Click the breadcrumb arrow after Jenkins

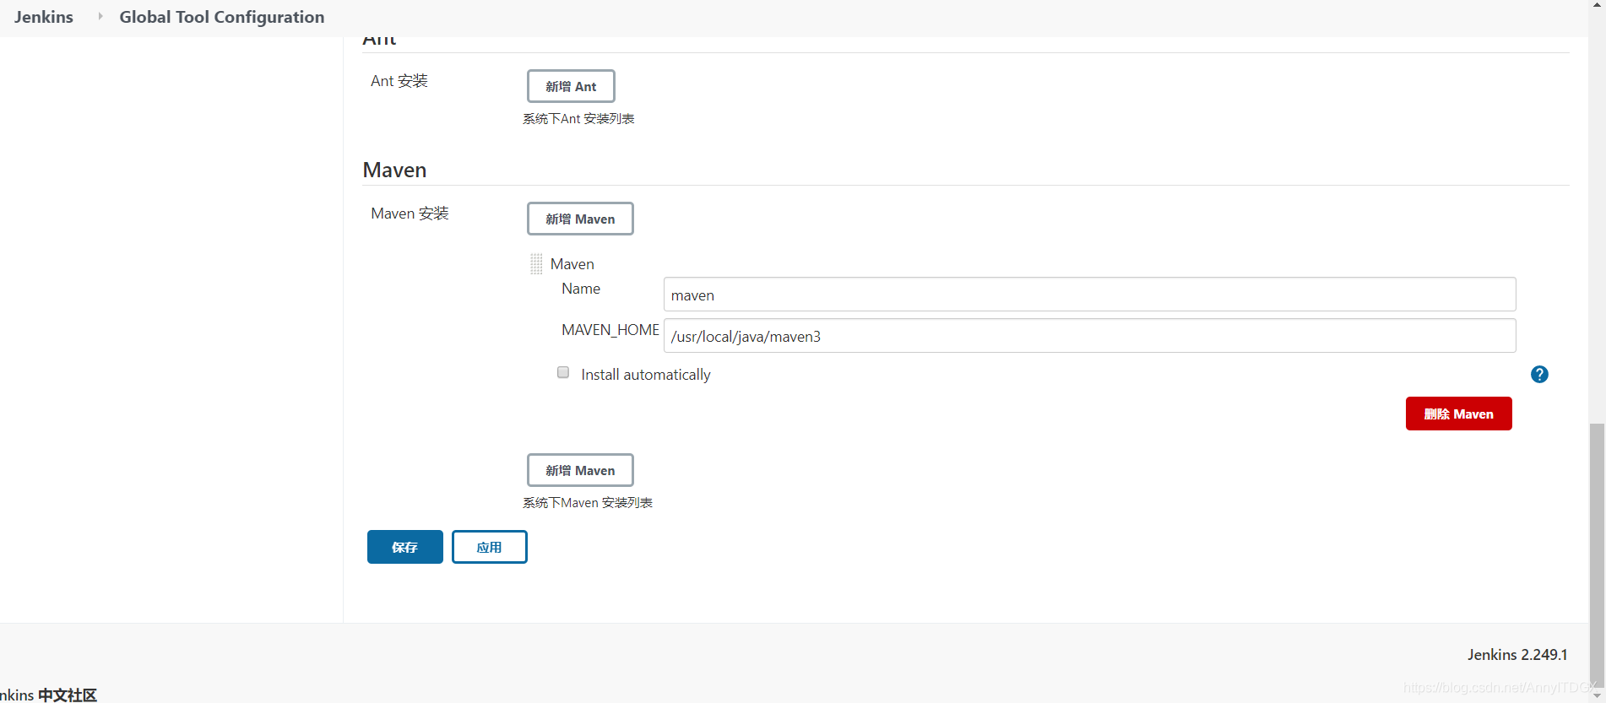100,16
